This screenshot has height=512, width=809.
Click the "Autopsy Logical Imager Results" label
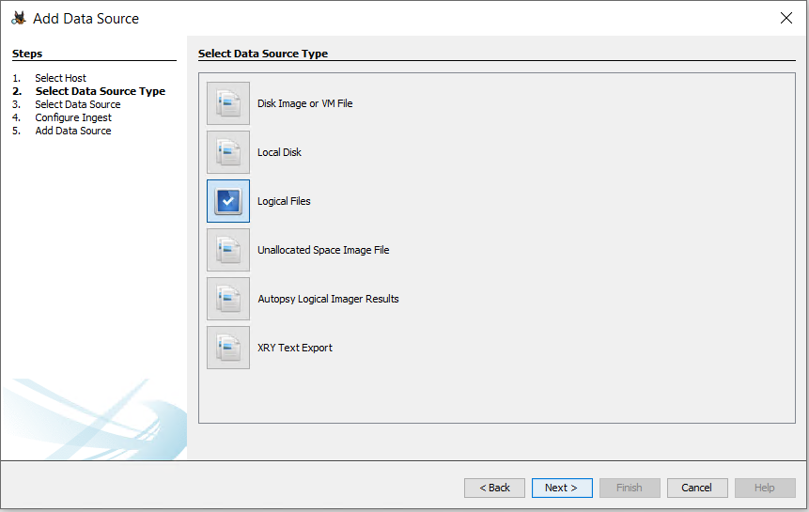(328, 299)
